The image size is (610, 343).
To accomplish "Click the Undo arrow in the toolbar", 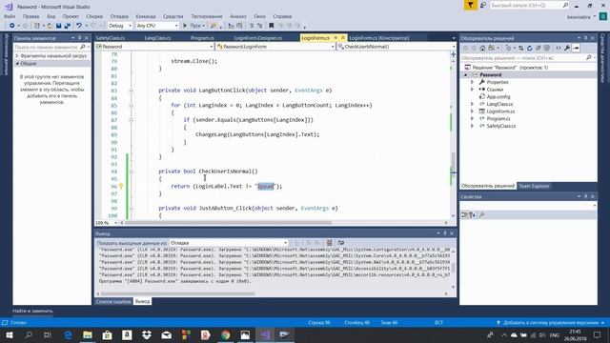I will (79, 26).
